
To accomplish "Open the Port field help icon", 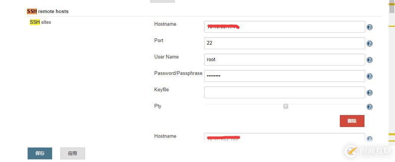I will pos(370,44).
